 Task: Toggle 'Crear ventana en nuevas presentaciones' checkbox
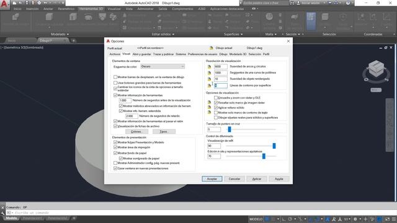[x=115, y=168]
